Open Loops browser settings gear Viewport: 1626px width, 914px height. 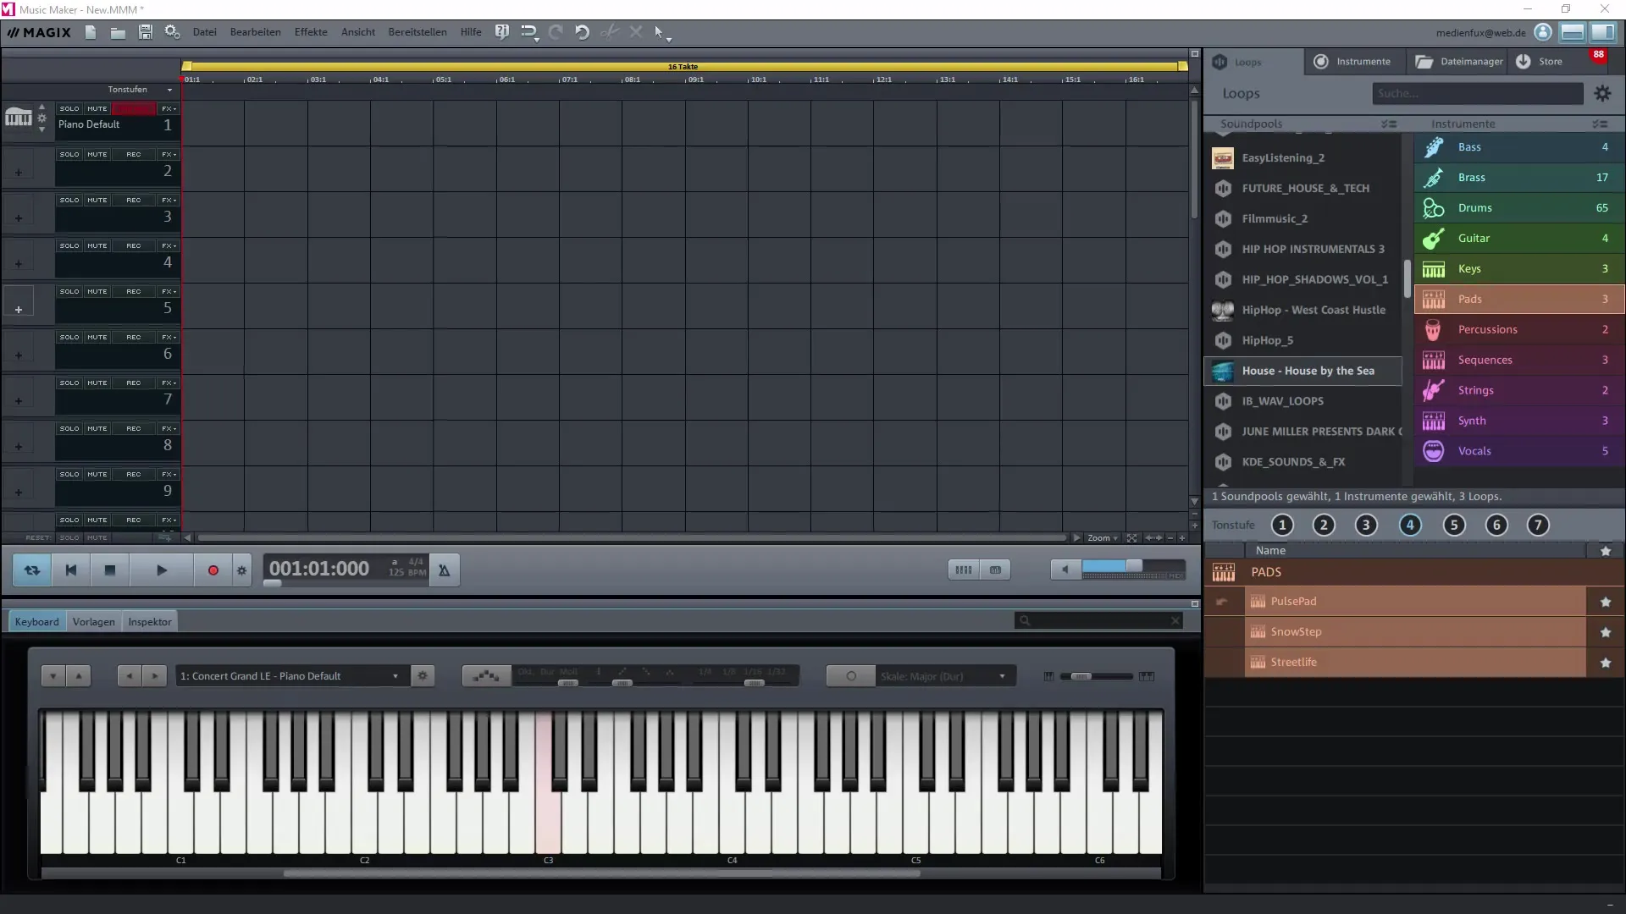click(1602, 93)
